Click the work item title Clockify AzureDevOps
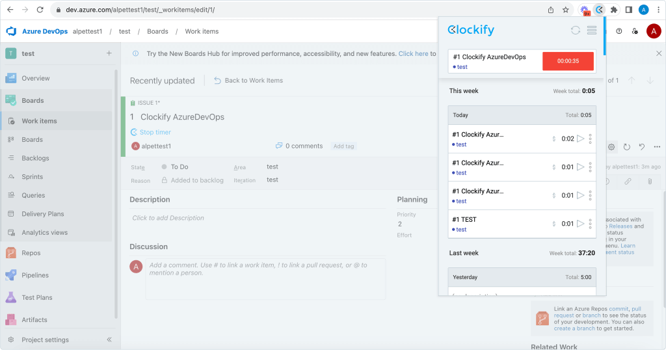 coord(182,117)
